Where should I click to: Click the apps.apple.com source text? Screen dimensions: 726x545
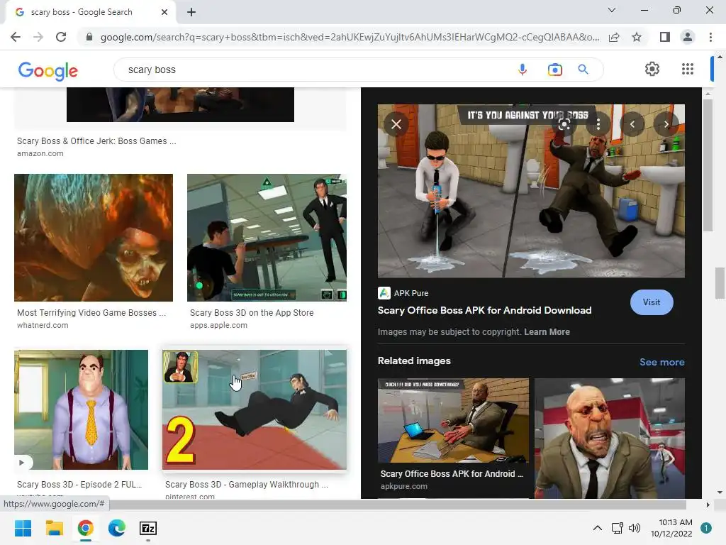218,325
